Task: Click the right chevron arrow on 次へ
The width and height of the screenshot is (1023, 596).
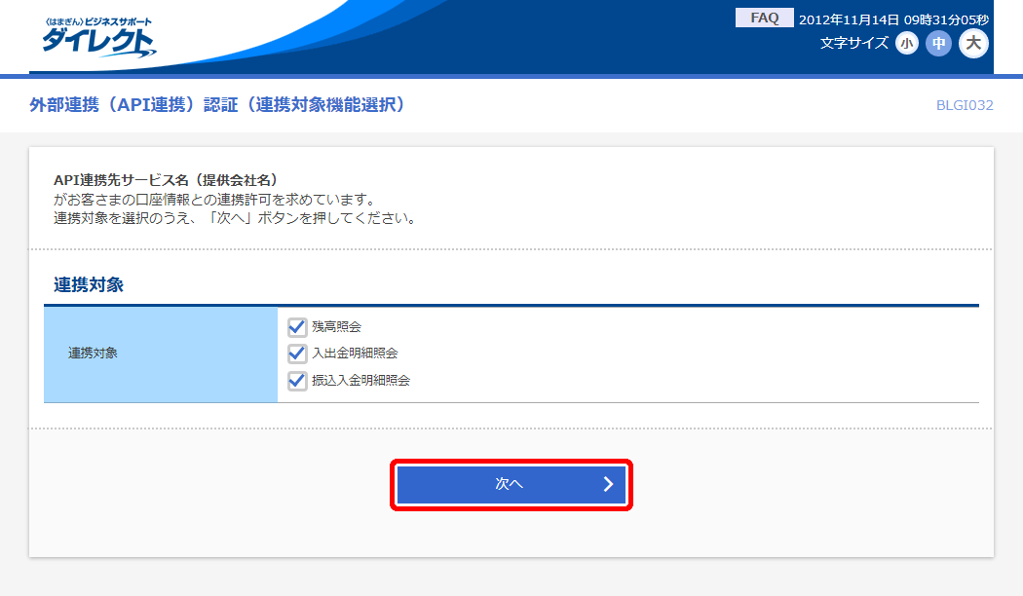Action: tap(608, 484)
